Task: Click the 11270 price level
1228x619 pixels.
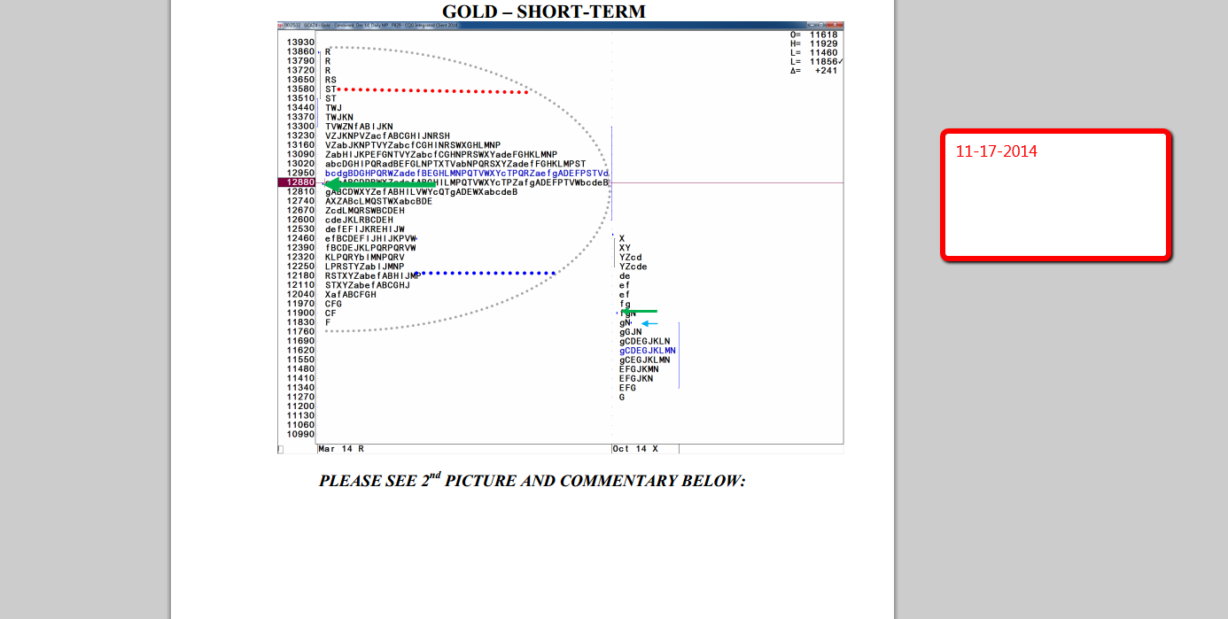Action: [300, 397]
